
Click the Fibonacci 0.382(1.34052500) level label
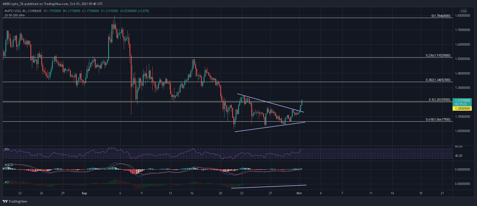pos(438,80)
